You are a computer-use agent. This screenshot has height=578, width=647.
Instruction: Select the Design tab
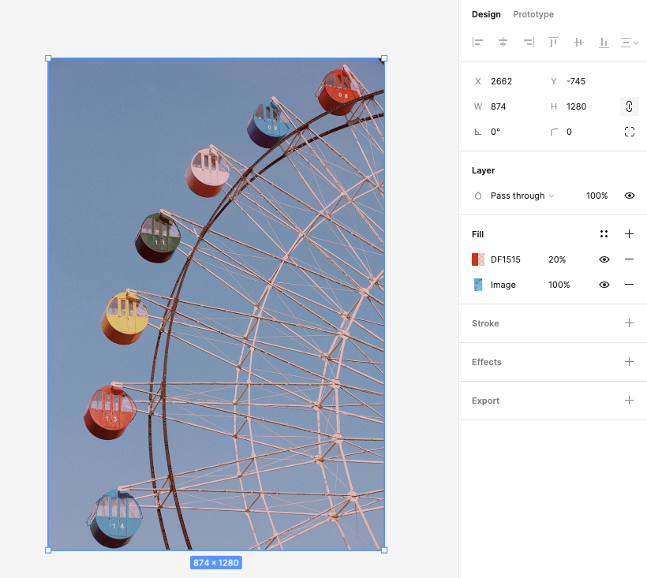[486, 14]
